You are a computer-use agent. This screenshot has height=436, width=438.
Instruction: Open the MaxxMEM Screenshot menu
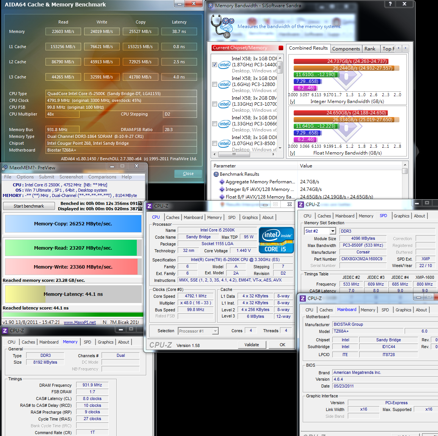pyautogui.click(x=71, y=177)
